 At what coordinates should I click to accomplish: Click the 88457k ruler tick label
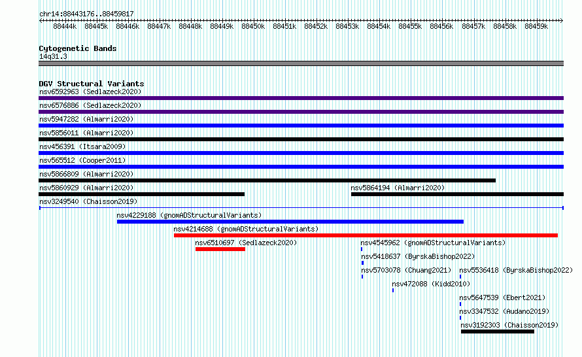pos(473,26)
